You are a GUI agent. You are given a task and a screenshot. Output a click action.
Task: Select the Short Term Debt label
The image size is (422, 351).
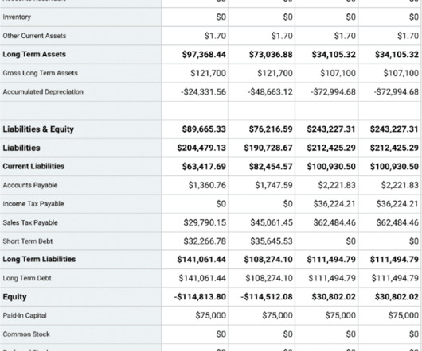point(27,241)
